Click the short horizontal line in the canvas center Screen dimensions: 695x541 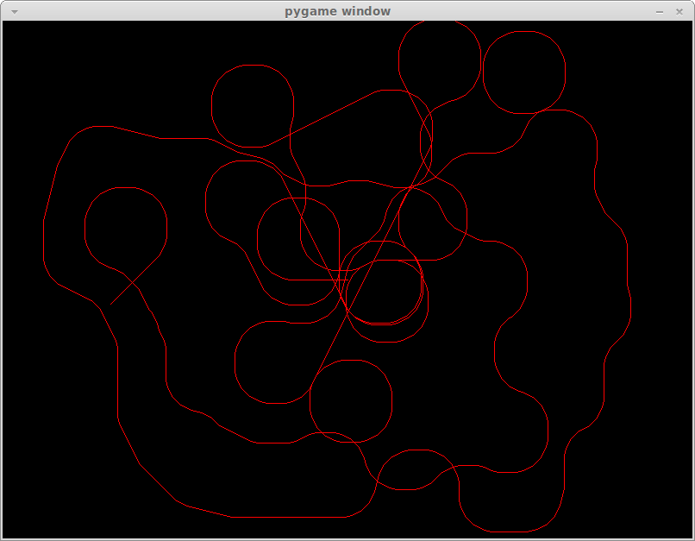pyautogui.click(x=316, y=280)
